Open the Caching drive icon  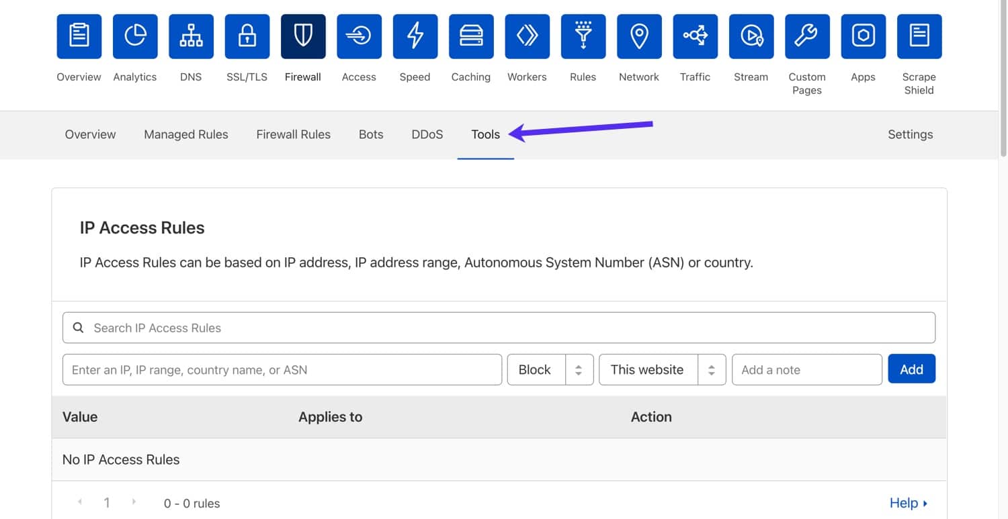(x=471, y=36)
